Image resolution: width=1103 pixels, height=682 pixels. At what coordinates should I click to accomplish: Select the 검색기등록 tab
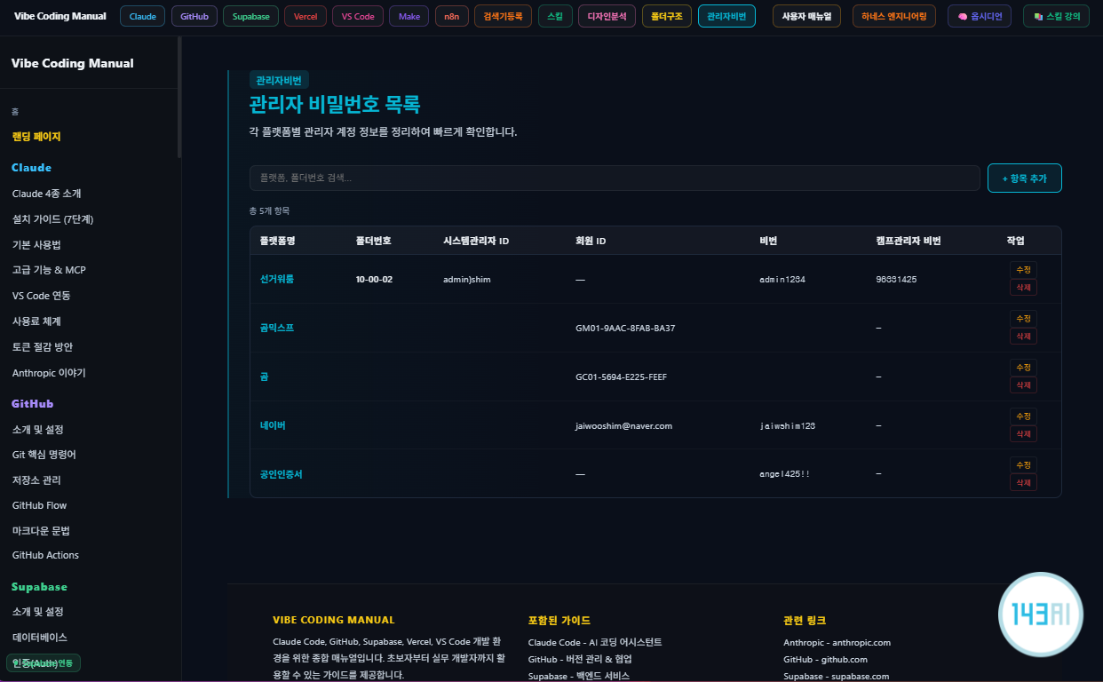pos(504,16)
